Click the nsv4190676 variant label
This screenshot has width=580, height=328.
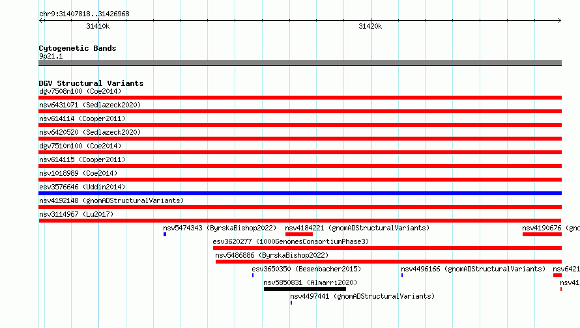tap(551, 228)
